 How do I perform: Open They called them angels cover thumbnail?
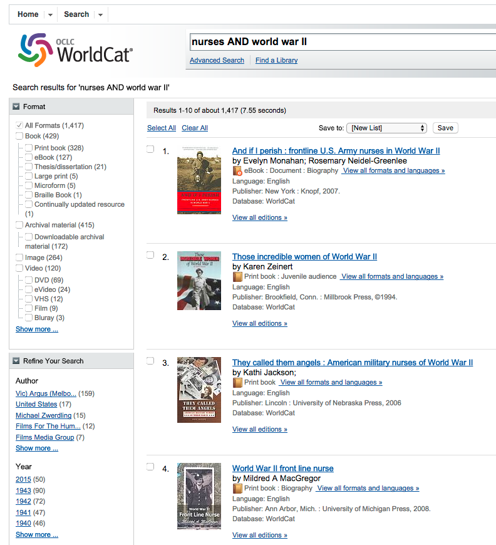pyautogui.click(x=199, y=390)
